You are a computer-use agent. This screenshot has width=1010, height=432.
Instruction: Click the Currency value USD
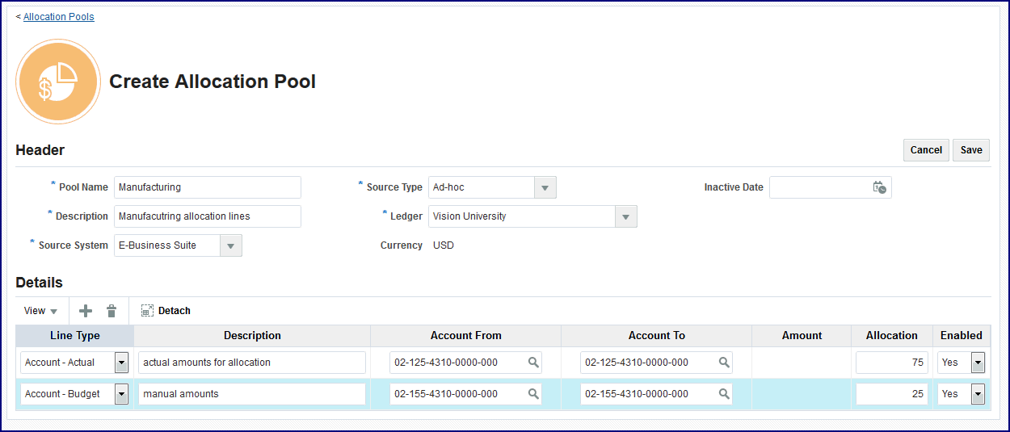444,245
